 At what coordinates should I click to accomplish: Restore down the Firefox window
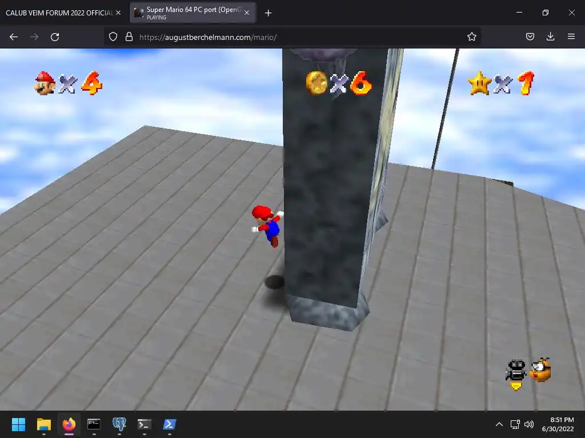pos(545,13)
